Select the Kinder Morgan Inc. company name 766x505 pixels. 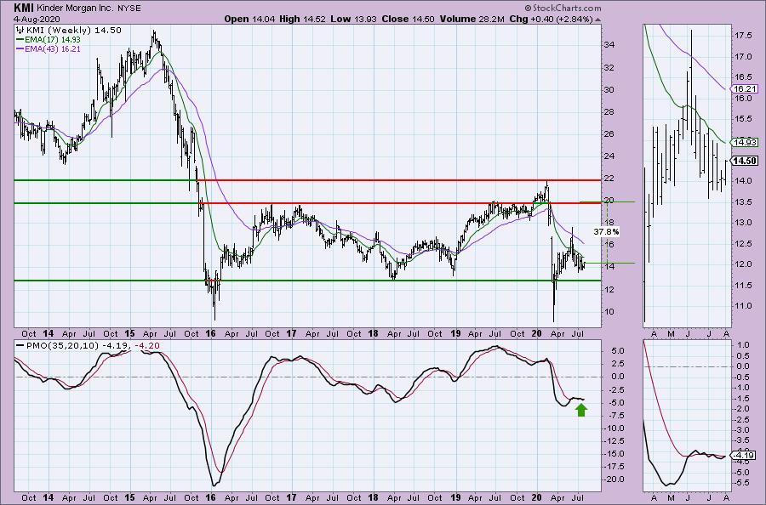[x=75, y=9]
